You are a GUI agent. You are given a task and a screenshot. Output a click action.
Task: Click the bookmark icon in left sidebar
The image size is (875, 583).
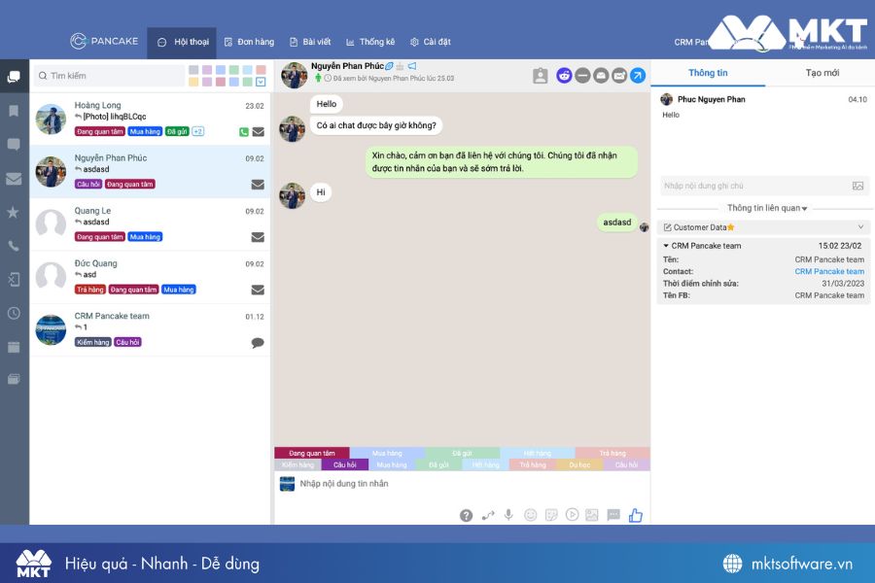(14, 111)
